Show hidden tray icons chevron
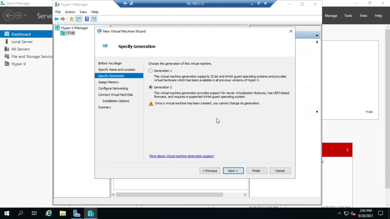Screen dimensions: 390x219 coord(339,214)
